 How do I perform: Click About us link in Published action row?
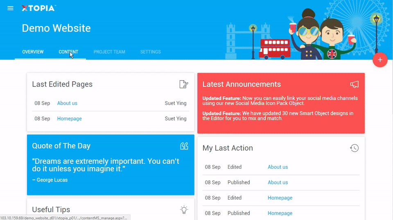point(278,182)
